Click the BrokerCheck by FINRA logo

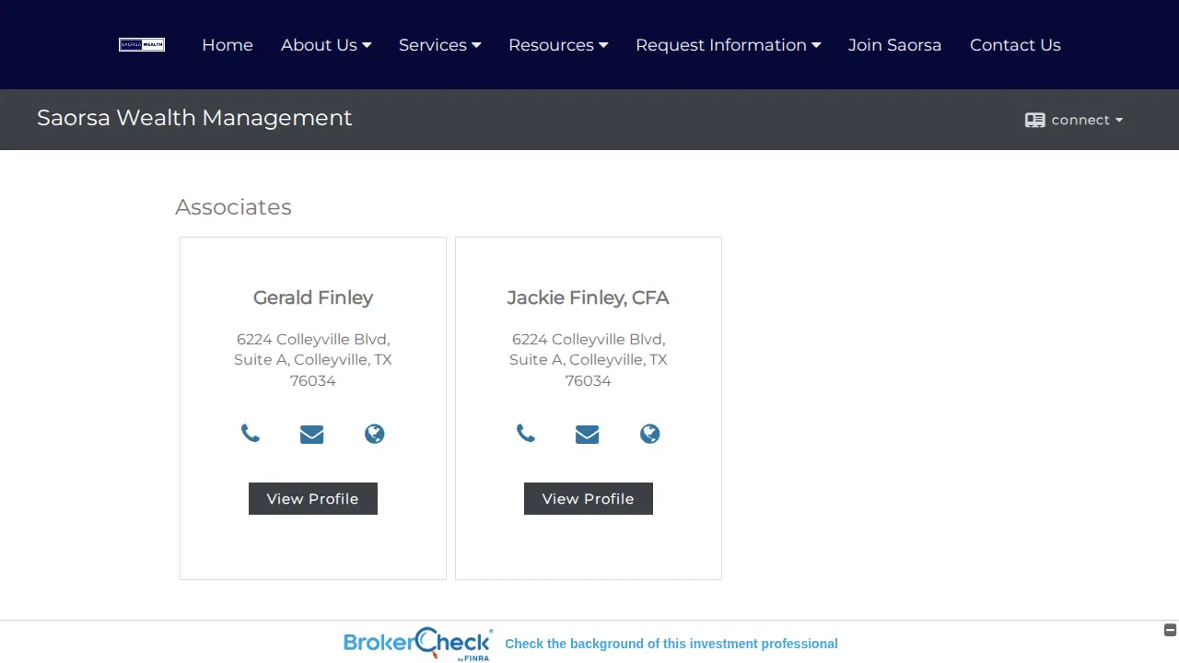(x=418, y=644)
